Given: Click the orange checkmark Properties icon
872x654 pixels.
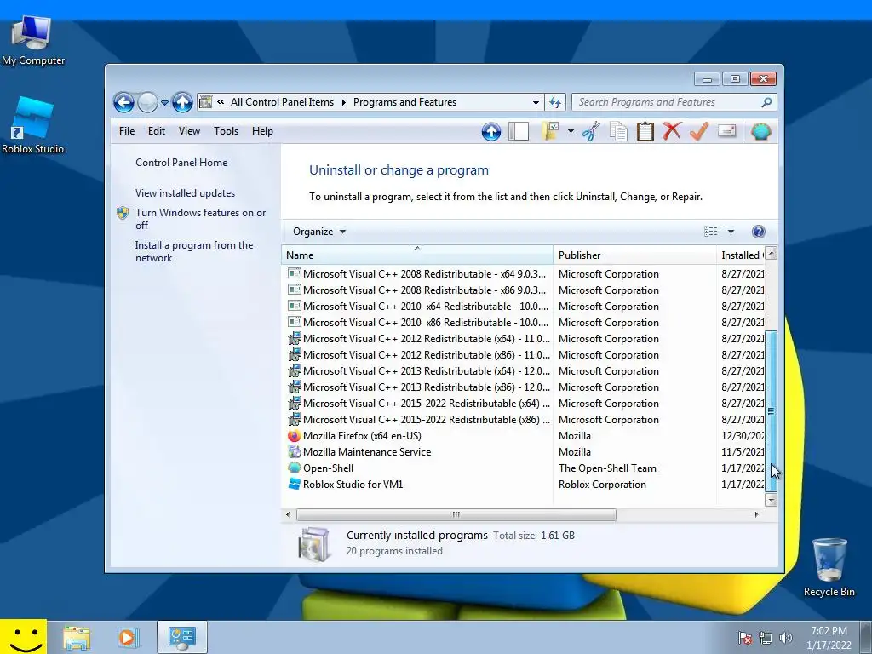Looking at the screenshot, I should click(x=699, y=132).
